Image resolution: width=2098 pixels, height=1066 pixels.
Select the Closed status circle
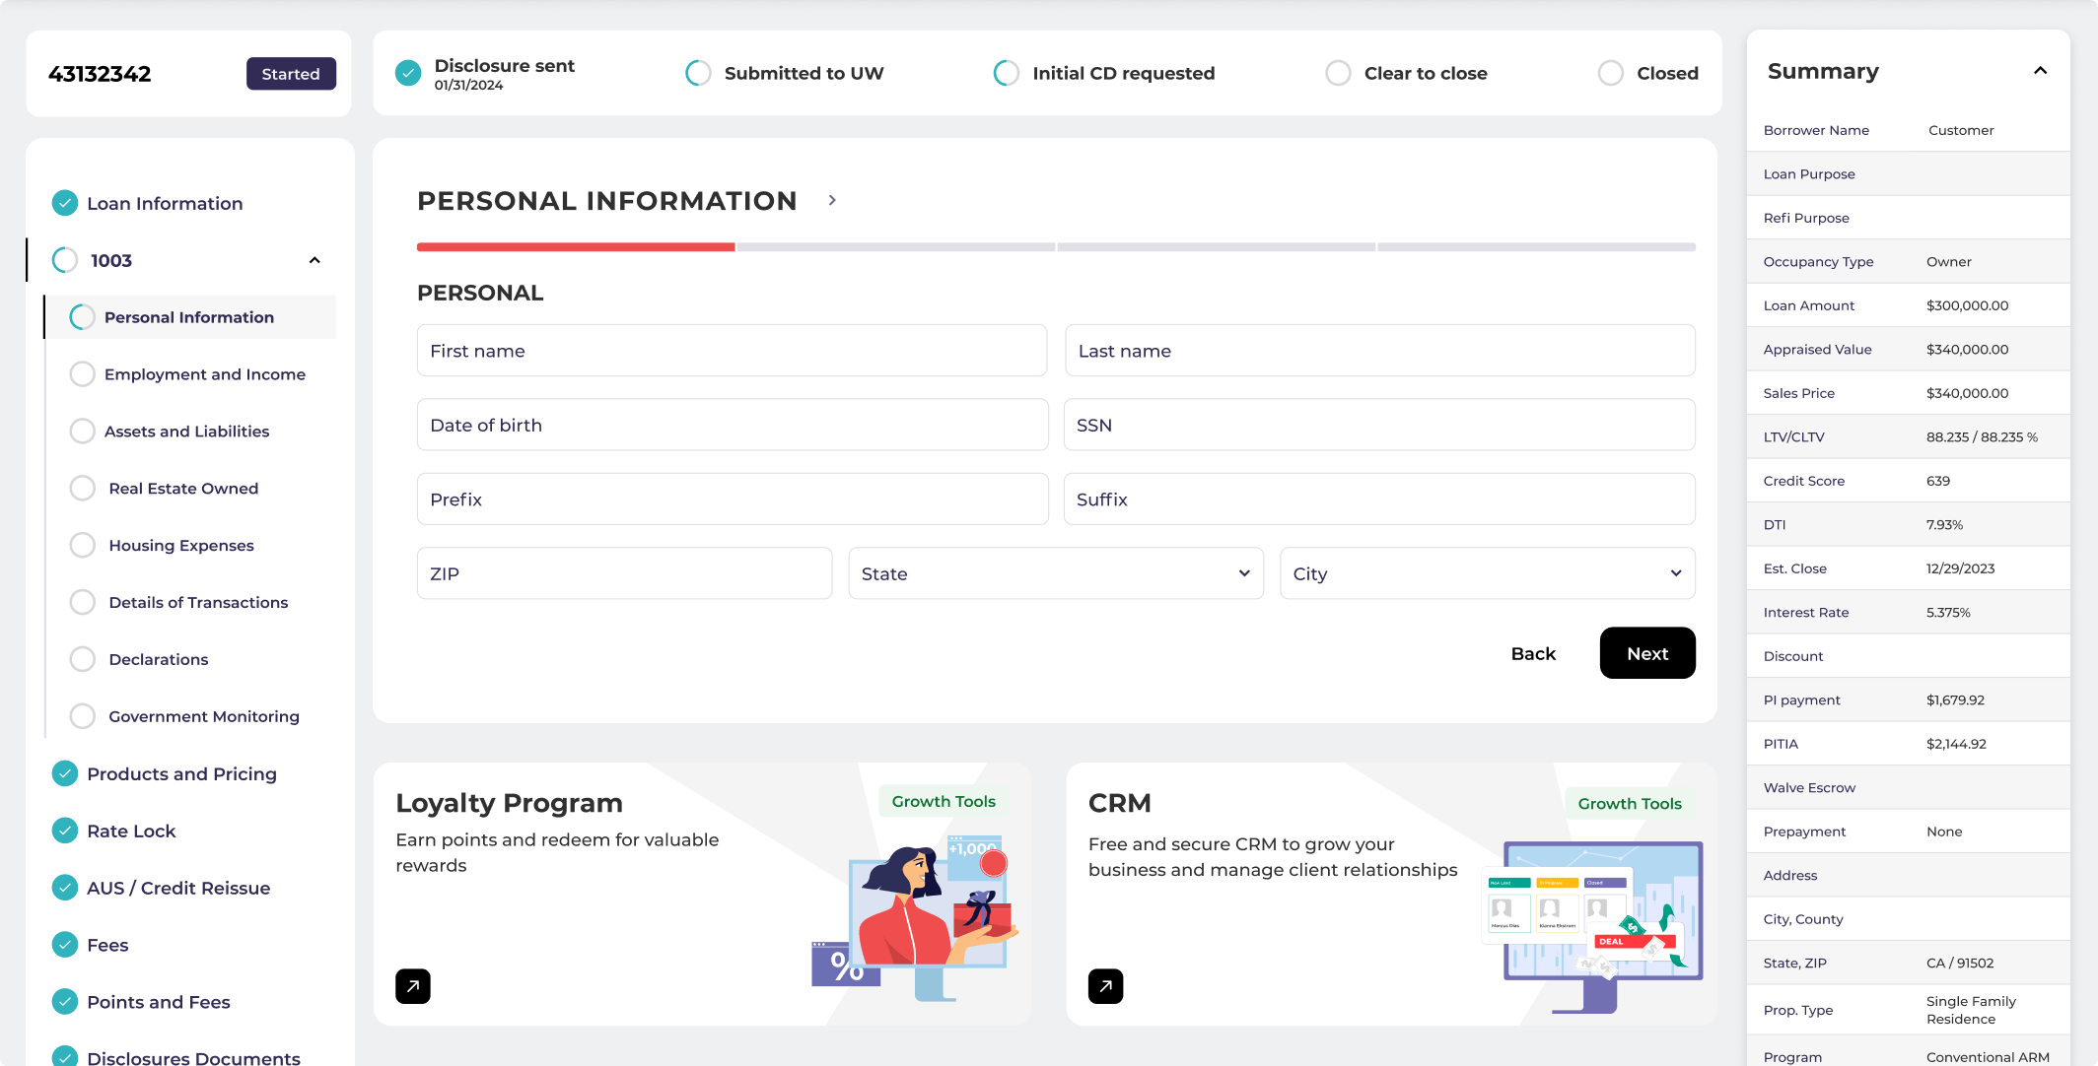(1610, 73)
